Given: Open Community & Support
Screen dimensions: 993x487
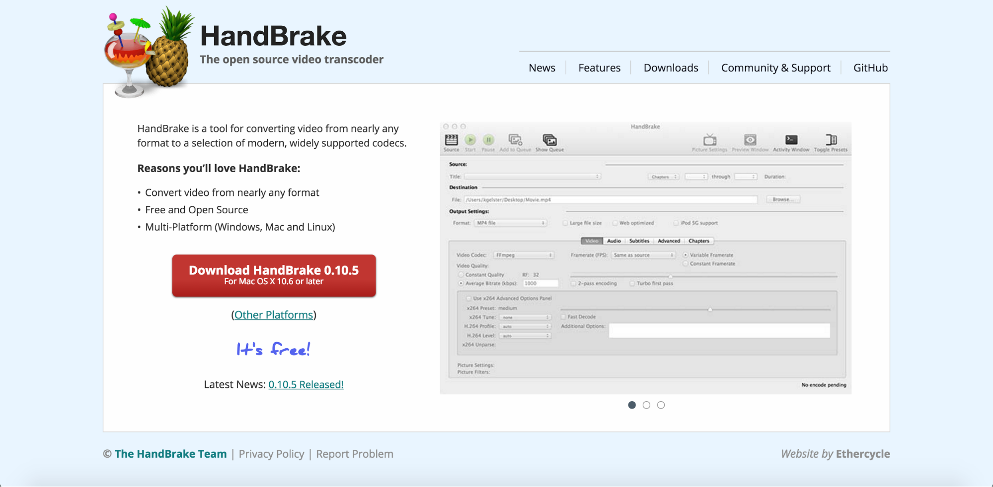Looking at the screenshot, I should coord(775,68).
